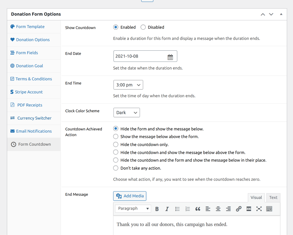This screenshot has height=235, width=293.
Task: Insert a bulleted list in the editor
Action: click(x=177, y=209)
